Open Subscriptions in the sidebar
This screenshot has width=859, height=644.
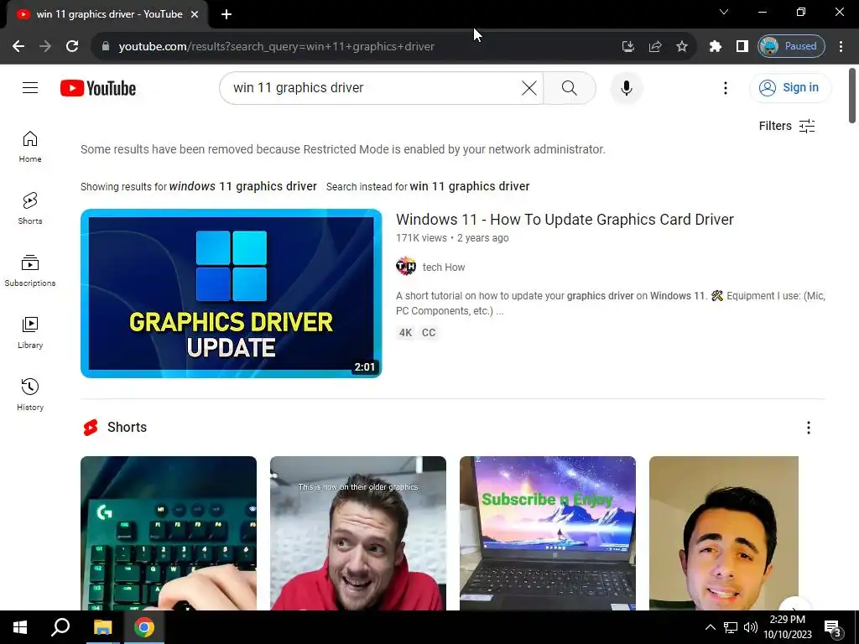click(30, 271)
